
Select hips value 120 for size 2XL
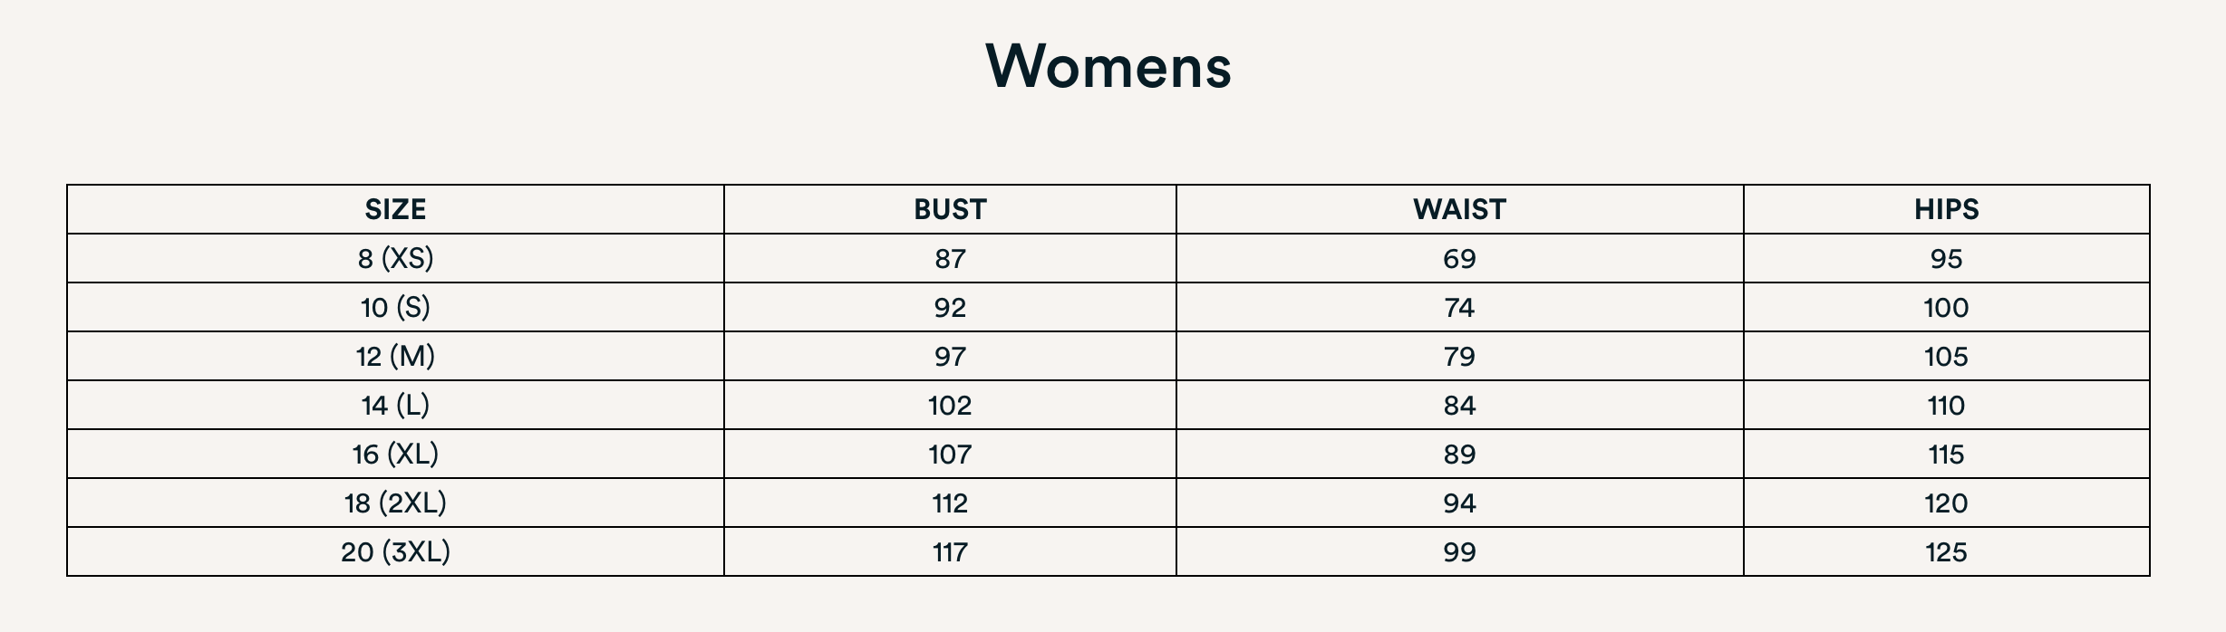(1946, 503)
